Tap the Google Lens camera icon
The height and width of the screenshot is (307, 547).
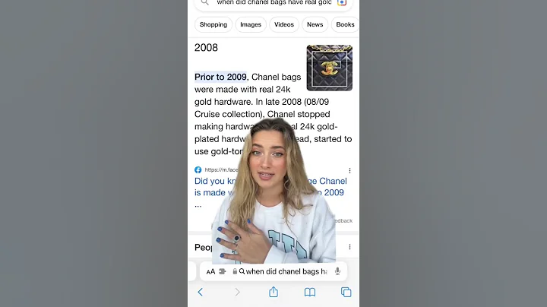pos(342,2)
